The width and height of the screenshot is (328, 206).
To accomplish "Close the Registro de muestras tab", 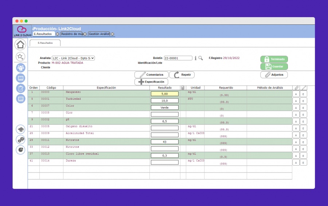I will pos(85,34).
